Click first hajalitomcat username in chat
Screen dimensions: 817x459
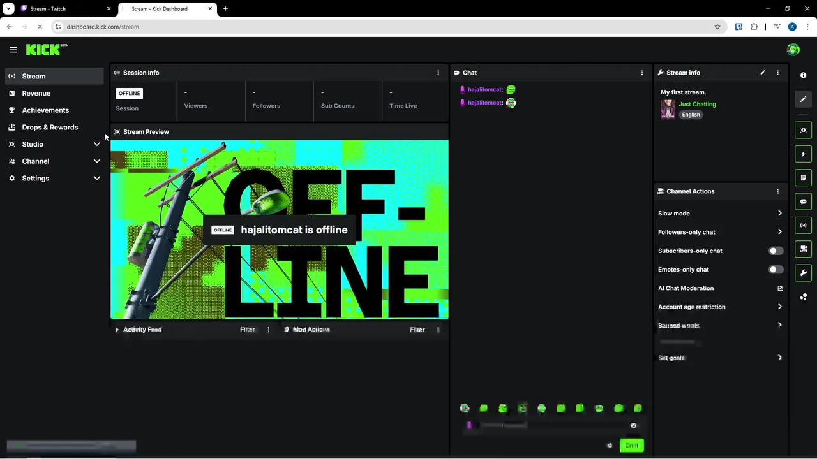(484, 90)
